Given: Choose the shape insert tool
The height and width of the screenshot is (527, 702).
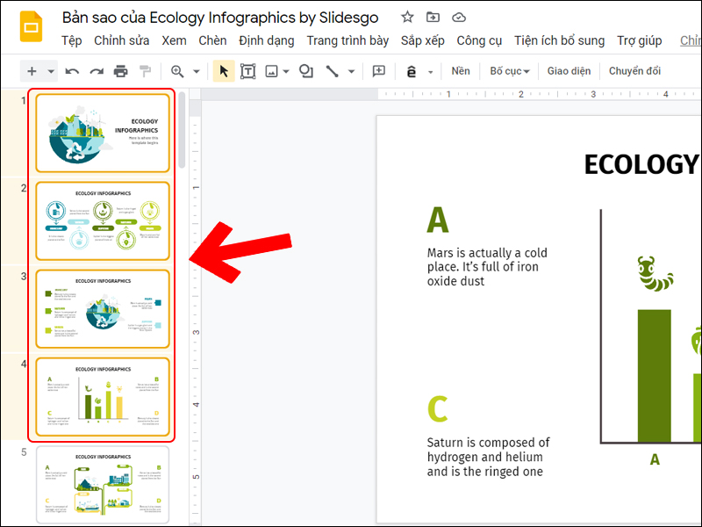Looking at the screenshot, I should (306, 71).
